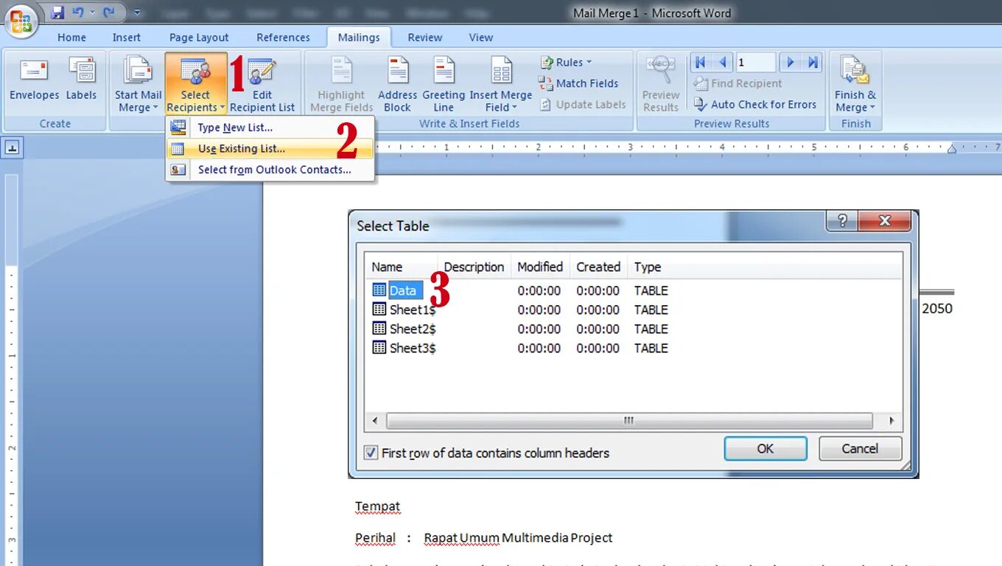Click the list scroll right arrow
The width and height of the screenshot is (1002, 566).
[891, 421]
